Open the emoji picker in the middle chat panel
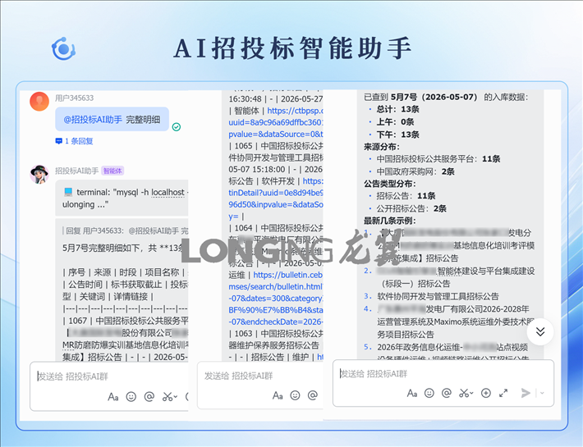583x447 pixels. pyautogui.click(x=296, y=395)
